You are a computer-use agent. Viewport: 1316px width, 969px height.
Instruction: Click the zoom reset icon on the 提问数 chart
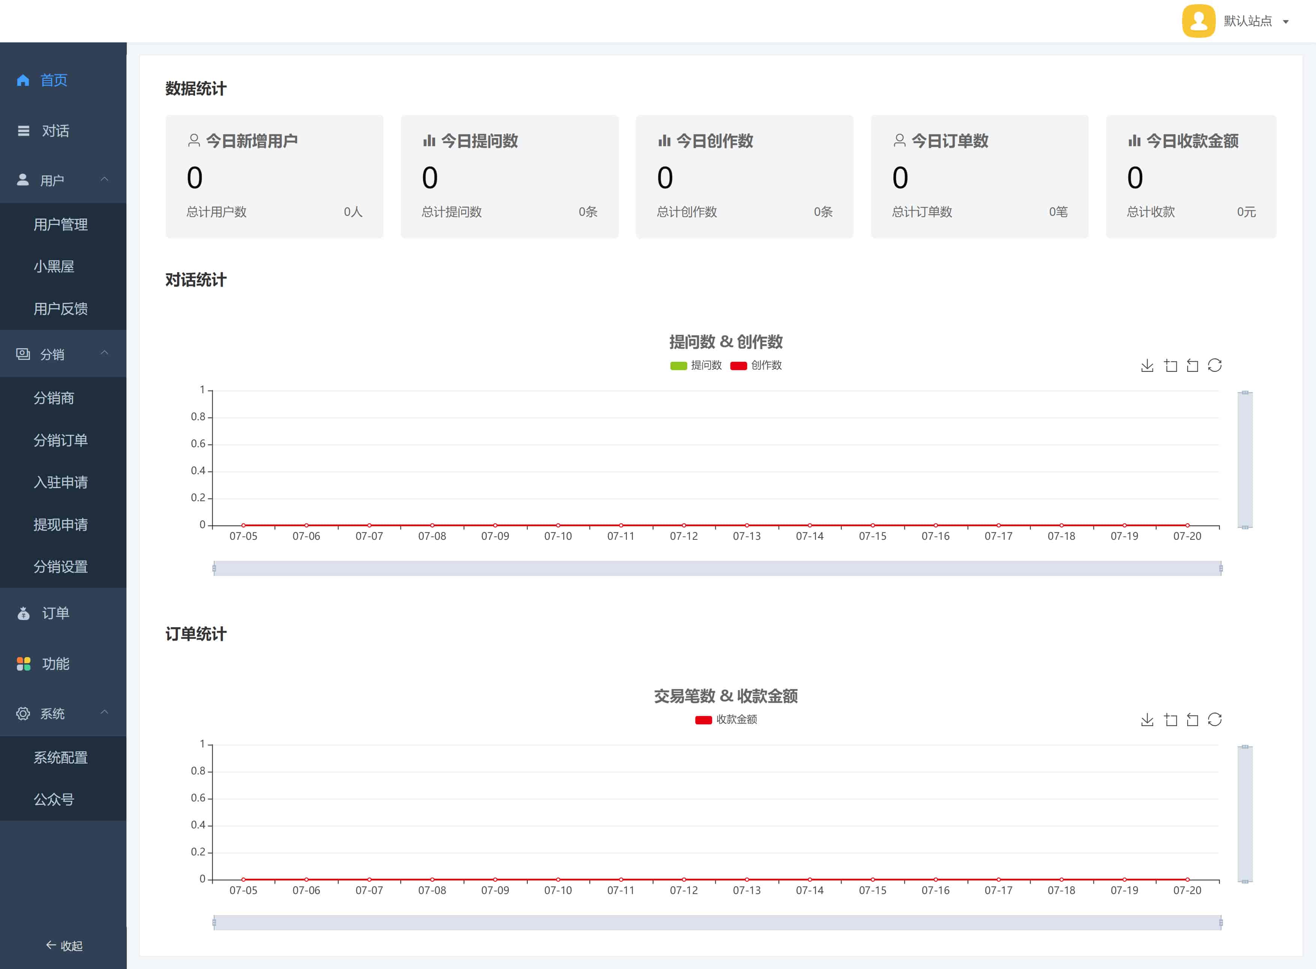pyautogui.click(x=1192, y=365)
